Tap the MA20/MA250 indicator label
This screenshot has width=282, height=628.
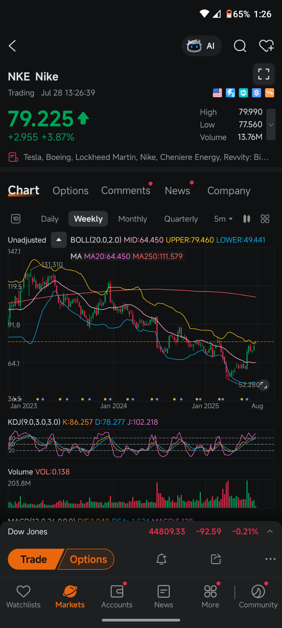tap(127, 256)
